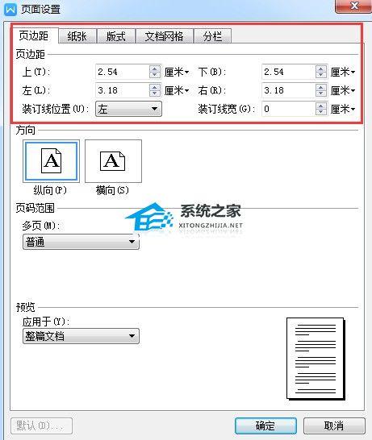Open the 厘米 unit dropdown for 装订线宽

343,109
